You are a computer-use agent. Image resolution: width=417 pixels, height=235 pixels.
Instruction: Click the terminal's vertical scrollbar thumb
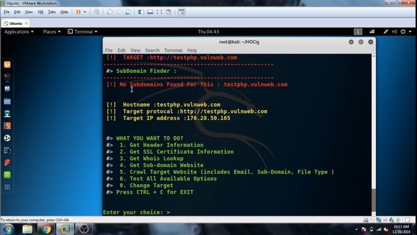coord(373,200)
